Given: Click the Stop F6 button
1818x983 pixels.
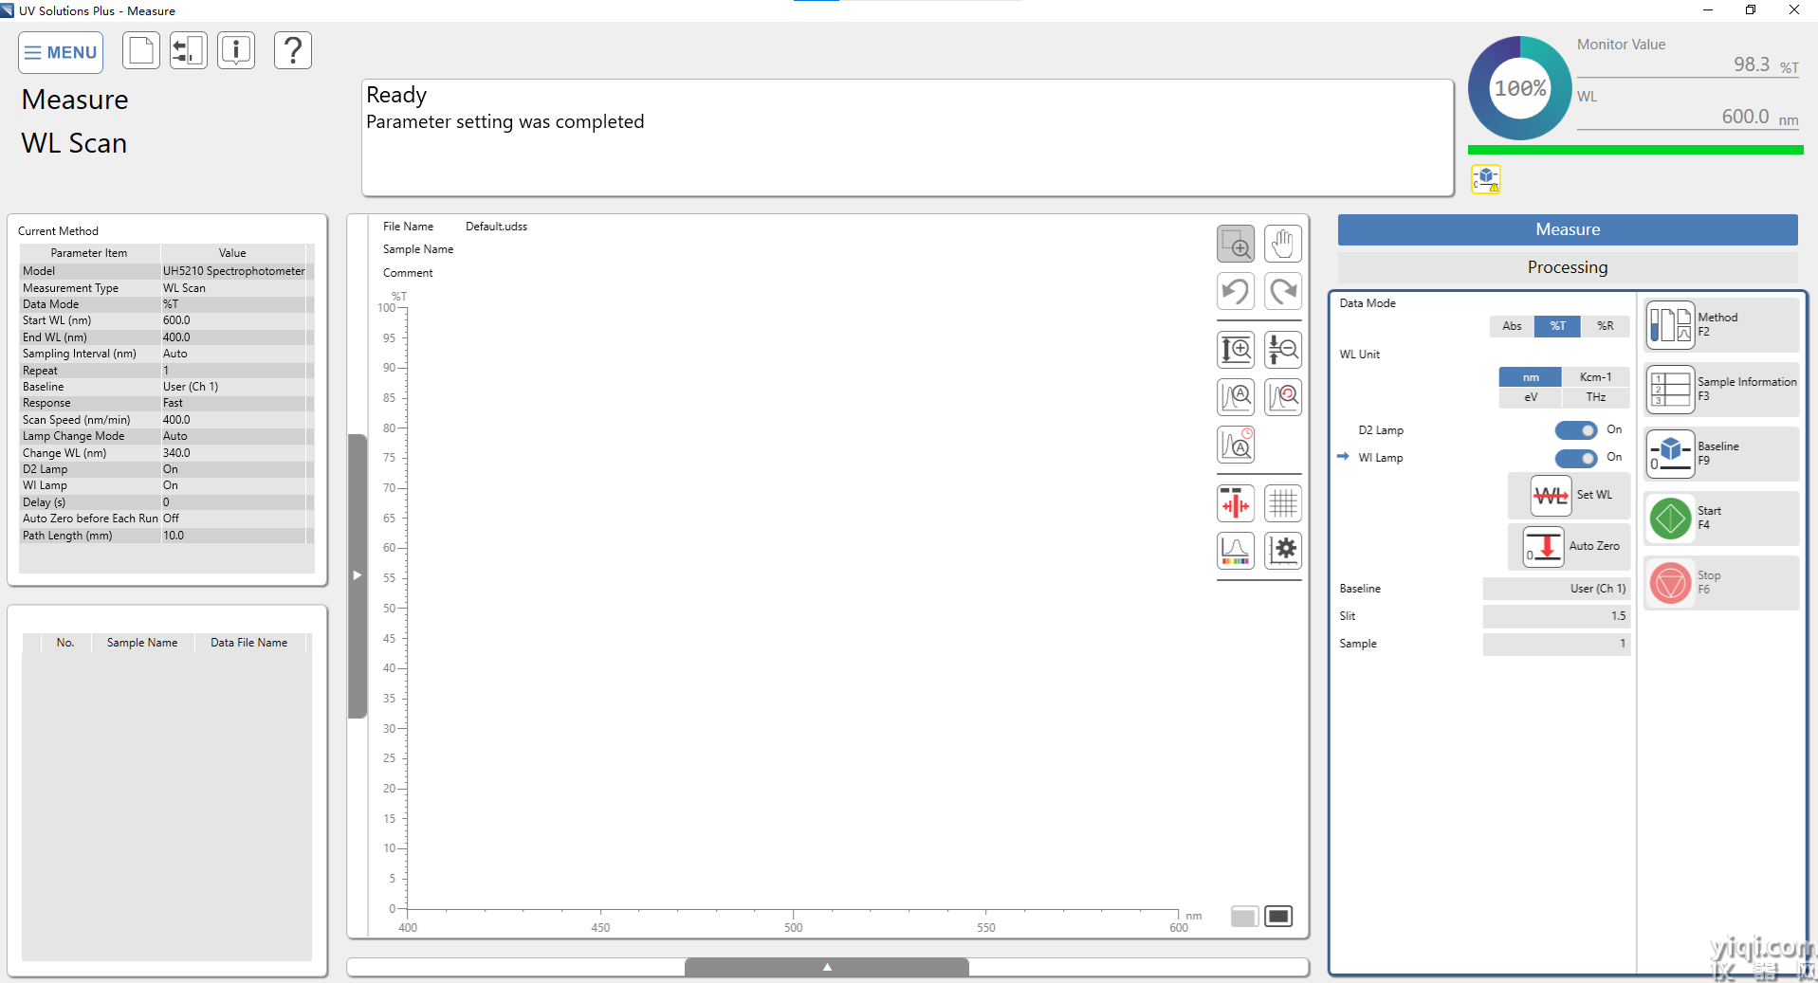Looking at the screenshot, I should tap(1721, 583).
